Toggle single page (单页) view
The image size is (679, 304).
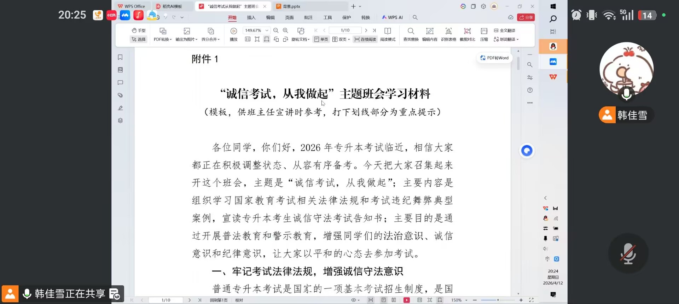pyautogui.click(x=321, y=39)
